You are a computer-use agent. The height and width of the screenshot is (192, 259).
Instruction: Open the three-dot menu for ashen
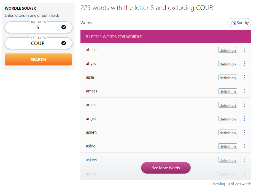point(244,132)
